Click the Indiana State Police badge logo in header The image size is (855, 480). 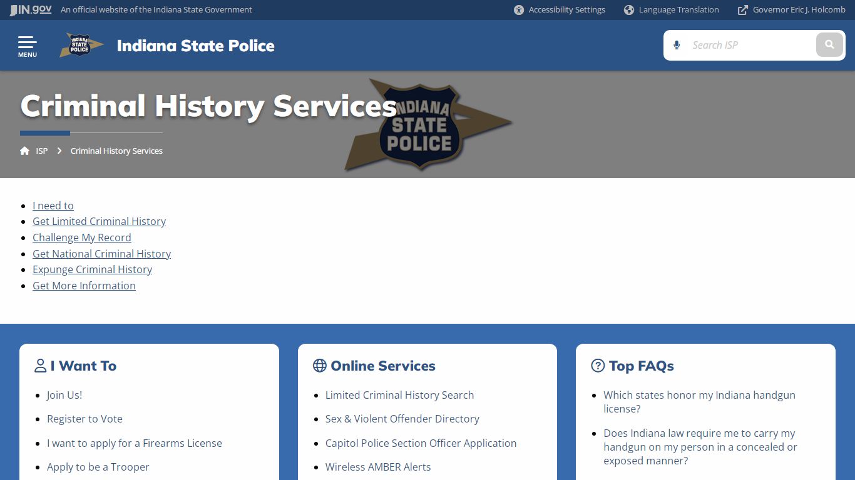coord(81,45)
